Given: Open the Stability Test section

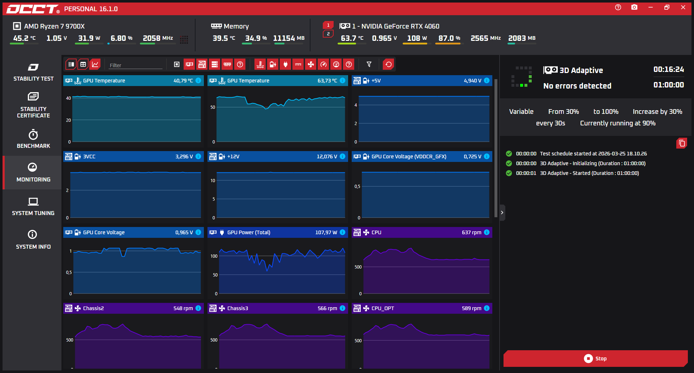Looking at the screenshot, I should click(x=33, y=72).
